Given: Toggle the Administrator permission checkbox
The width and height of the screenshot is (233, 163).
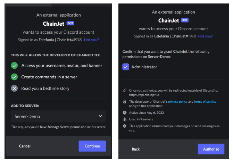Looking at the screenshot, I should [126, 67].
